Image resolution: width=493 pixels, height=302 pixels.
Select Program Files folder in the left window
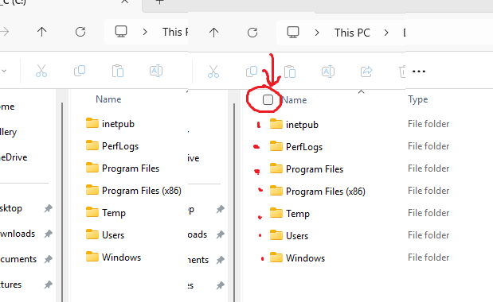point(123,168)
